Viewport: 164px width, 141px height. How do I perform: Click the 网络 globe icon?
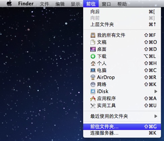(93, 84)
